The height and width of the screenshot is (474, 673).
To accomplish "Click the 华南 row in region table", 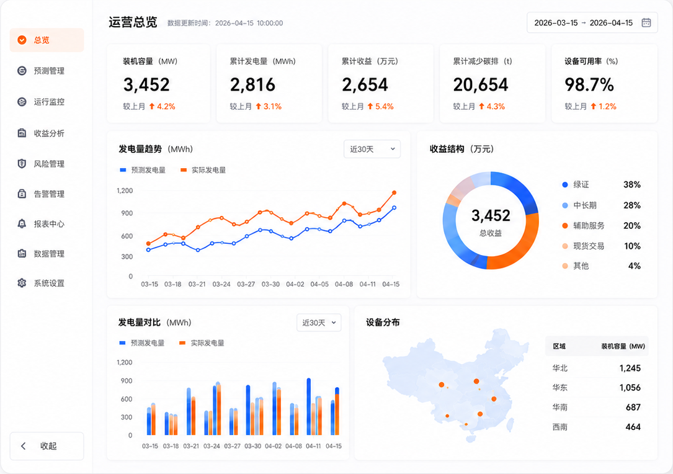I will click(597, 407).
